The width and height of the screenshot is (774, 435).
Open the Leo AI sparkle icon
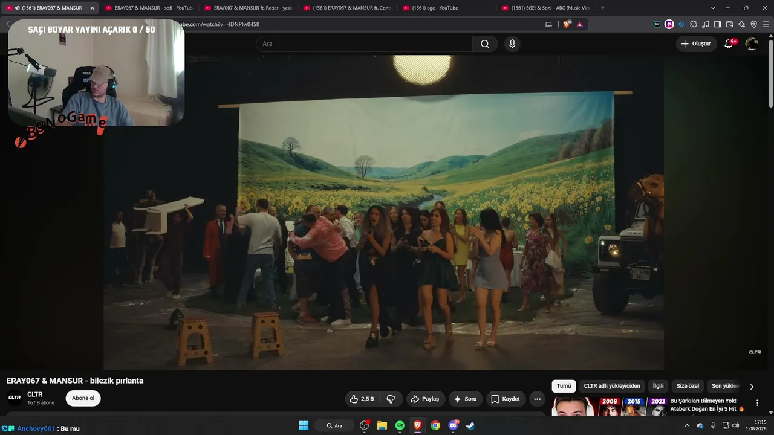pos(742,24)
